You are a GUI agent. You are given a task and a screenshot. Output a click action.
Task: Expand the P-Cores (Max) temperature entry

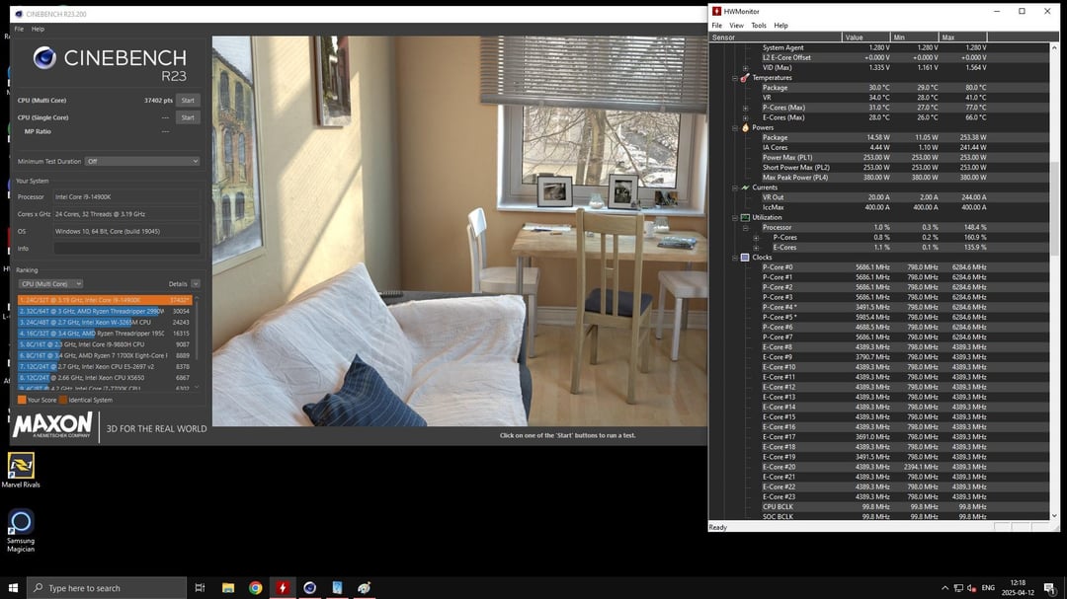click(x=746, y=108)
